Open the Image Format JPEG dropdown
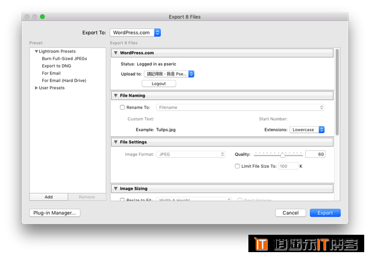 (x=191, y=154)
